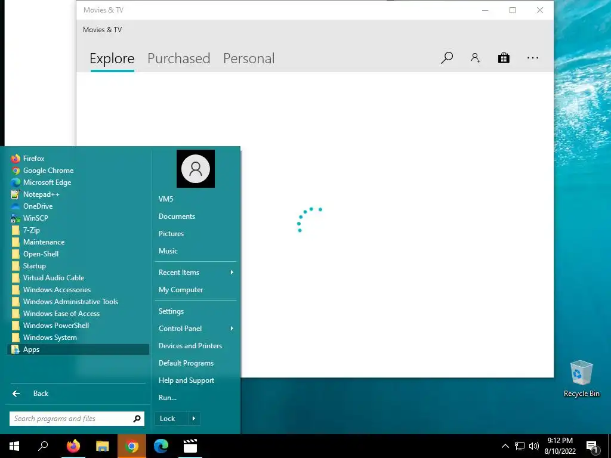The image size is (611, 458).
Task: Launch WinSCP from the programs list
Action: click(78, 218)
